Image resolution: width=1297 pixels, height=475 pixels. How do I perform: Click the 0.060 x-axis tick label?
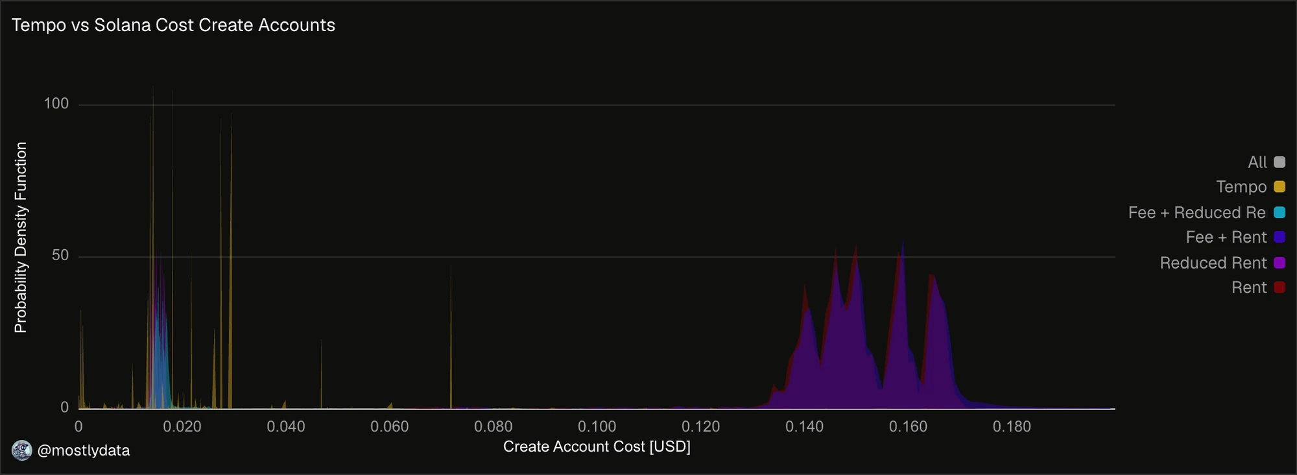390,427
